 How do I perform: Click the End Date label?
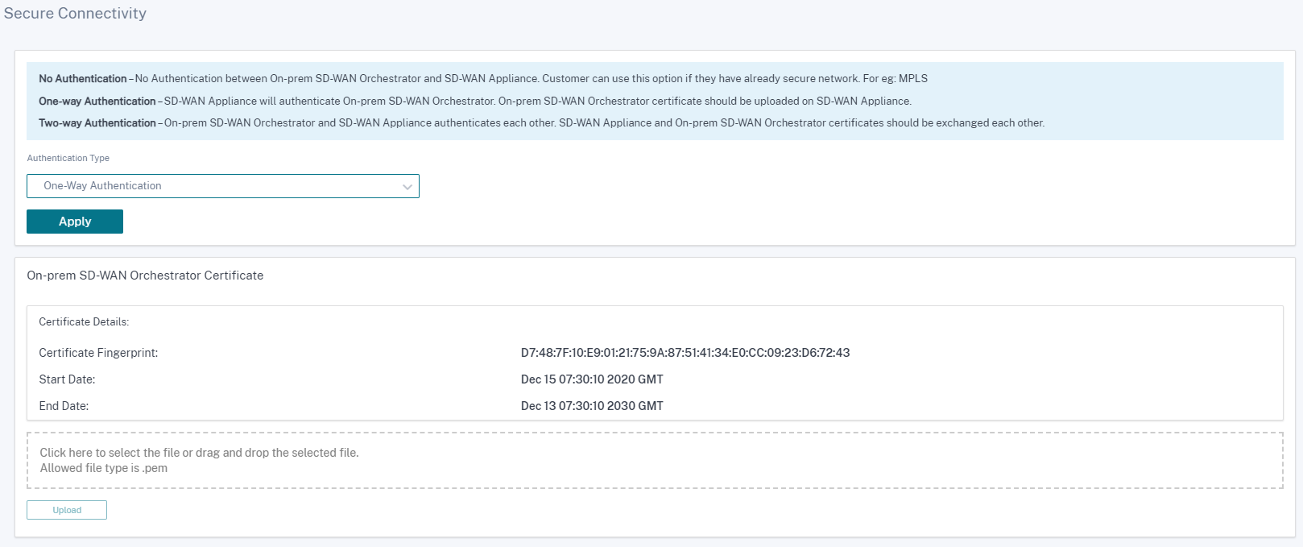64,406
